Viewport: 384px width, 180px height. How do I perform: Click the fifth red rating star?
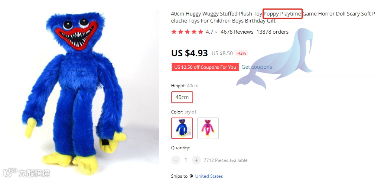pyautogui.click(x=201, y=32)
